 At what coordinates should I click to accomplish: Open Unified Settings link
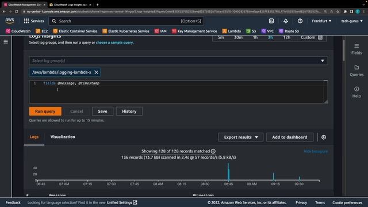121,202
